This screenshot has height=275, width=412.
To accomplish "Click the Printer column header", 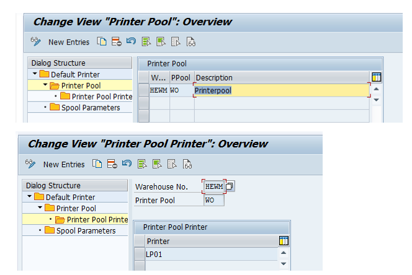I will [x=212, y=241].
